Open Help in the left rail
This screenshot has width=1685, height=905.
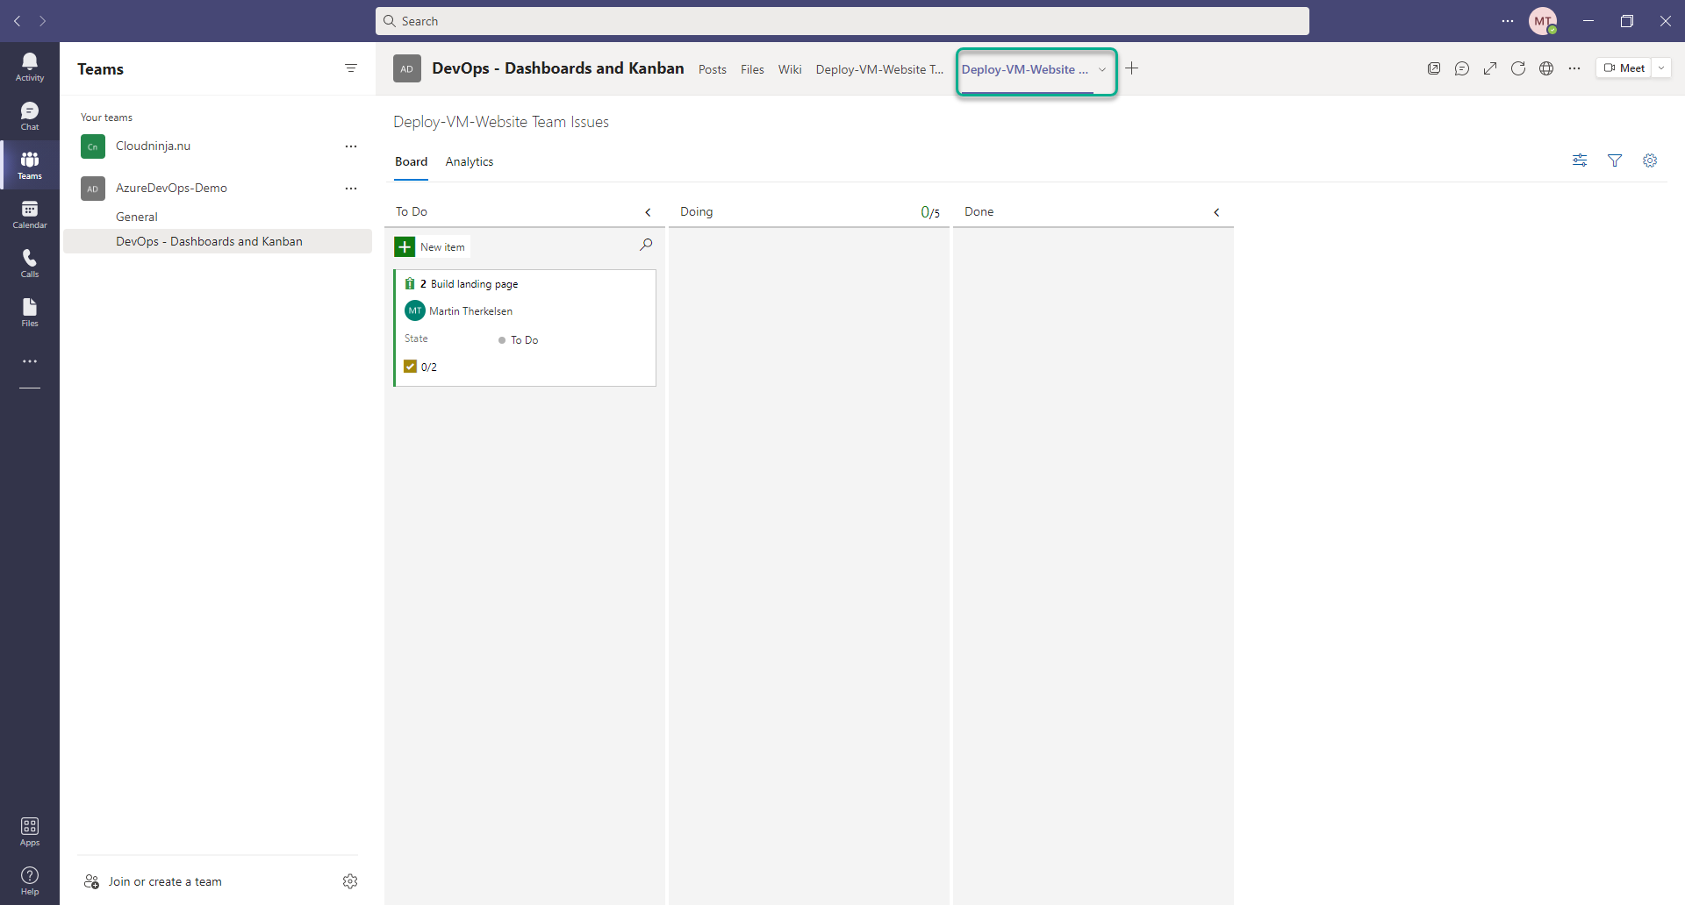[x=30, y=880]
